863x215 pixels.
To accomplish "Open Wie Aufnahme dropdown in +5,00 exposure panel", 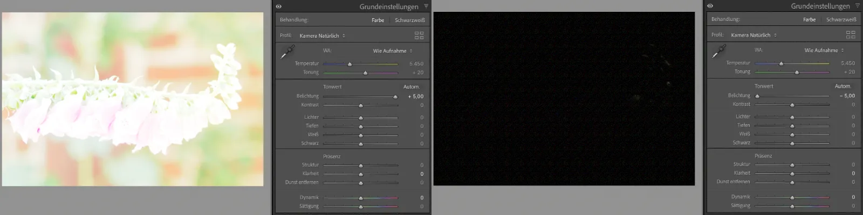I will 393,51.
